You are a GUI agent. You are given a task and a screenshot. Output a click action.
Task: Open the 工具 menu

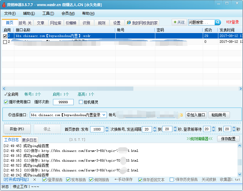pyautogui.click(x=48, y=13)
